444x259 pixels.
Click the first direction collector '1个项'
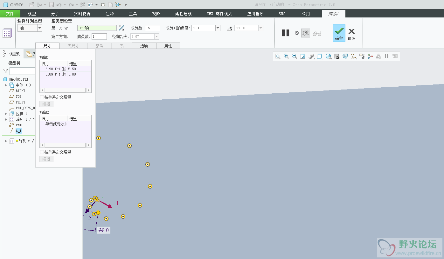pos(97,28)
